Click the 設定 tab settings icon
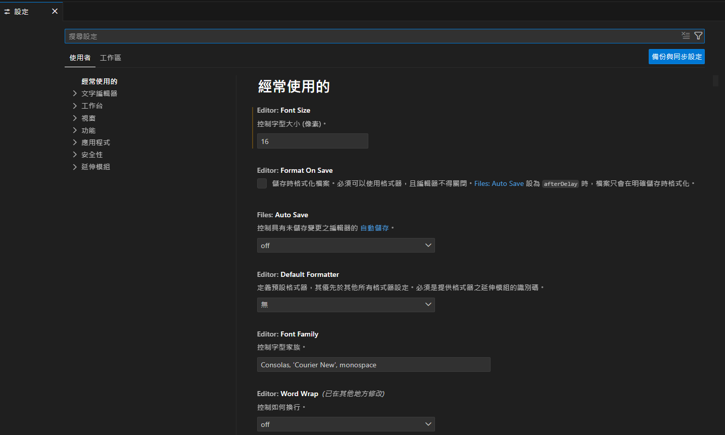Screen dimensions: 725x435 (x=7, y=12)
